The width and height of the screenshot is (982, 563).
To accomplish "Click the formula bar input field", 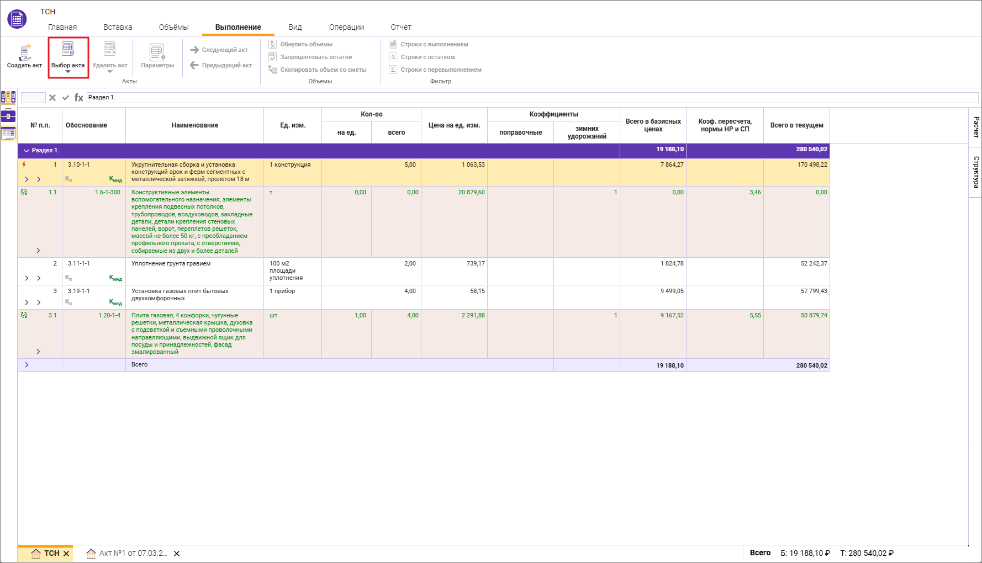I will (x=530, y=98).
